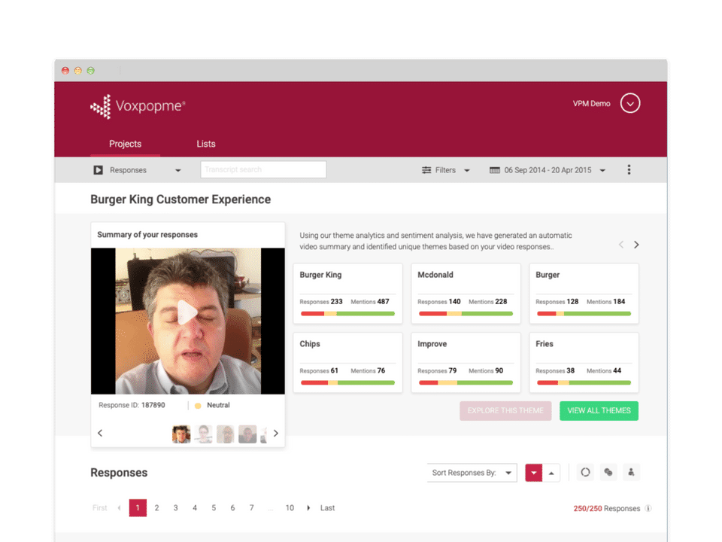Click the chat bubbles icon
This screenshot has height=542, width=722.
(x=608, y=472)
